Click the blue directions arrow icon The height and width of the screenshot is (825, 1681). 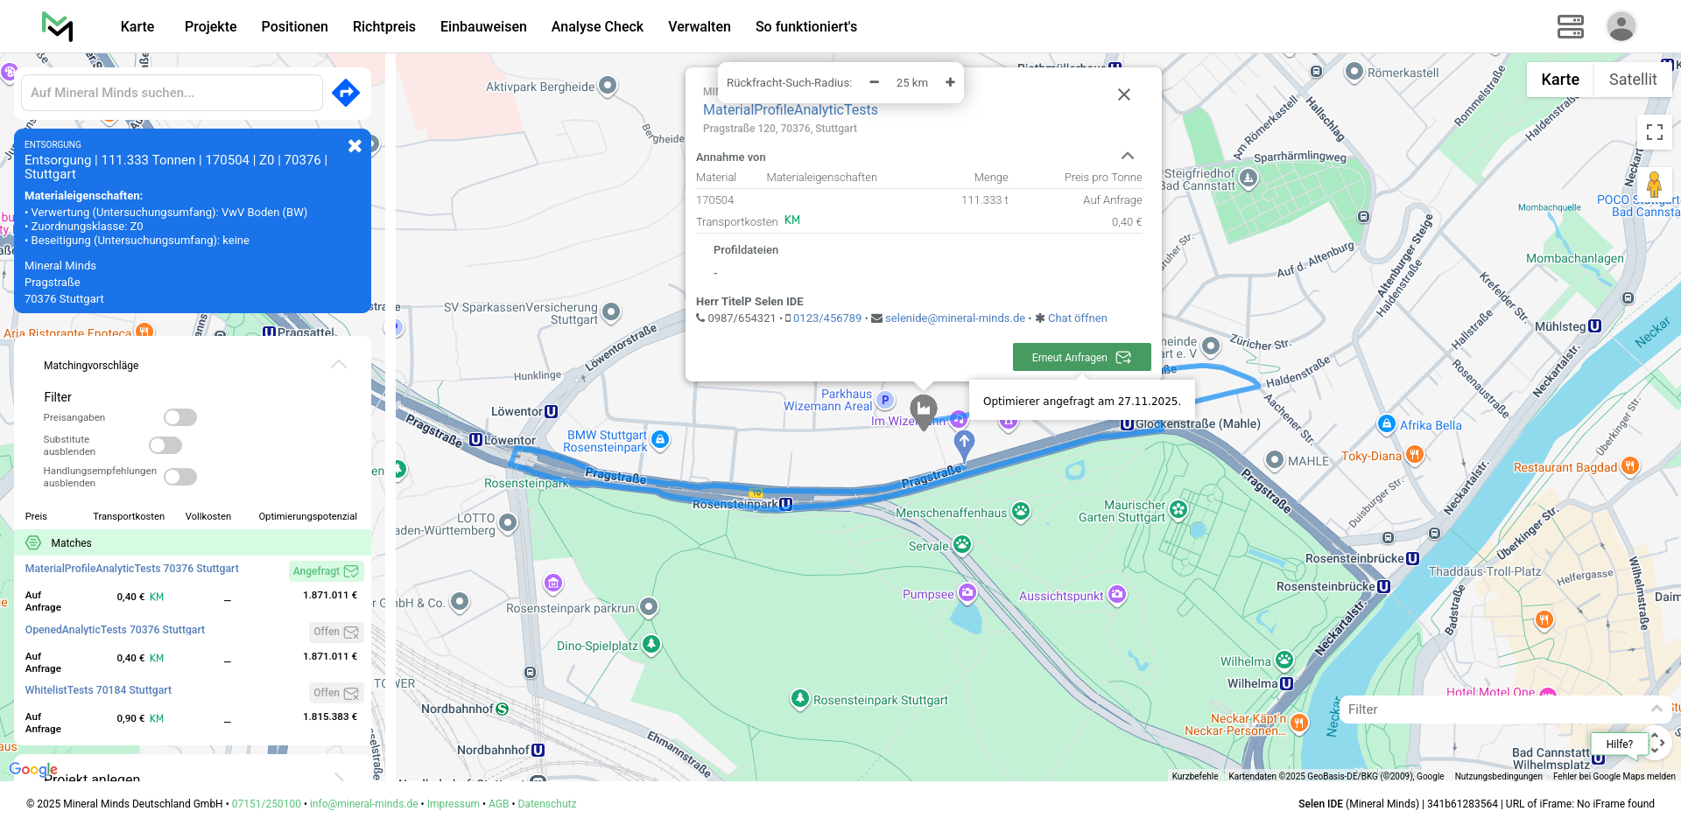346,92
